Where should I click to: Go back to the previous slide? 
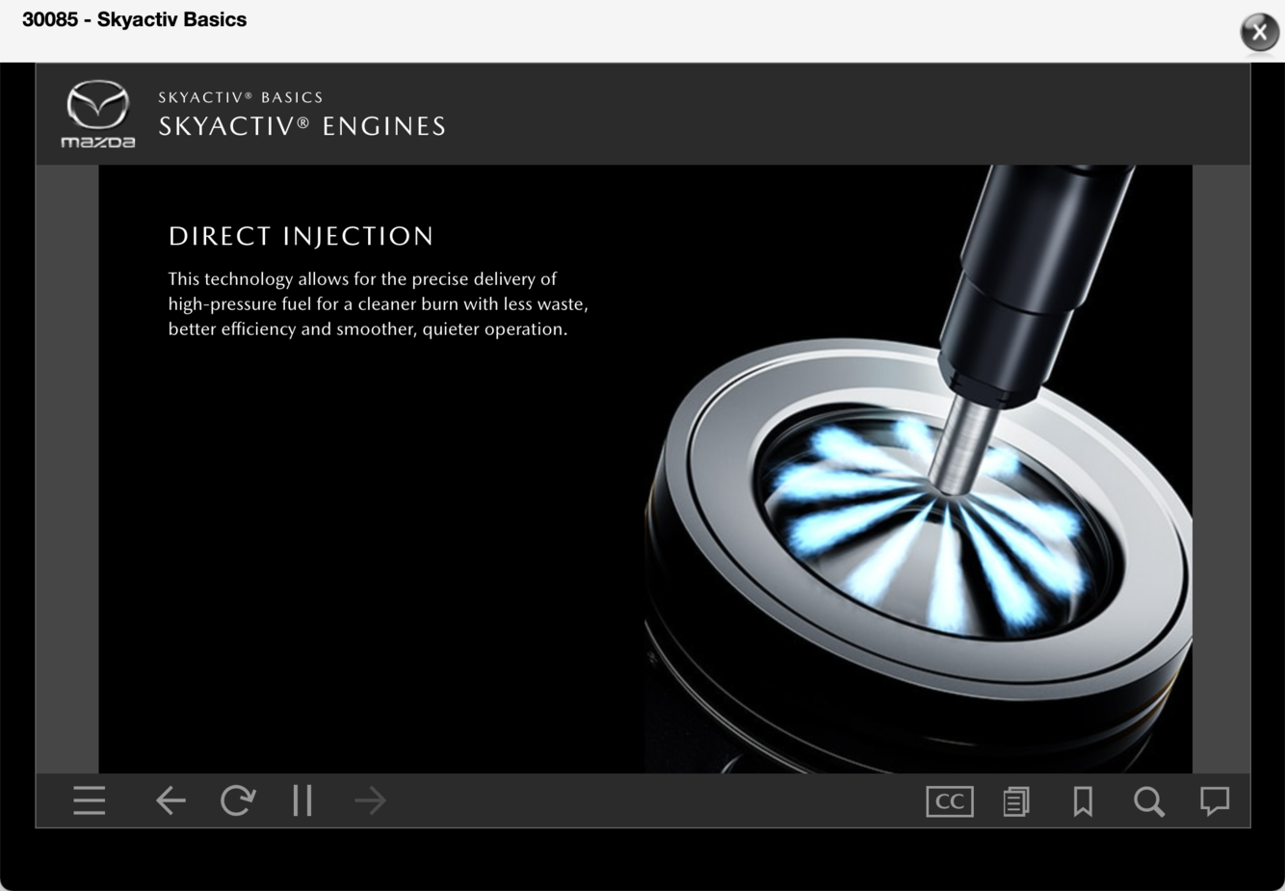click(x=170, y=800)
